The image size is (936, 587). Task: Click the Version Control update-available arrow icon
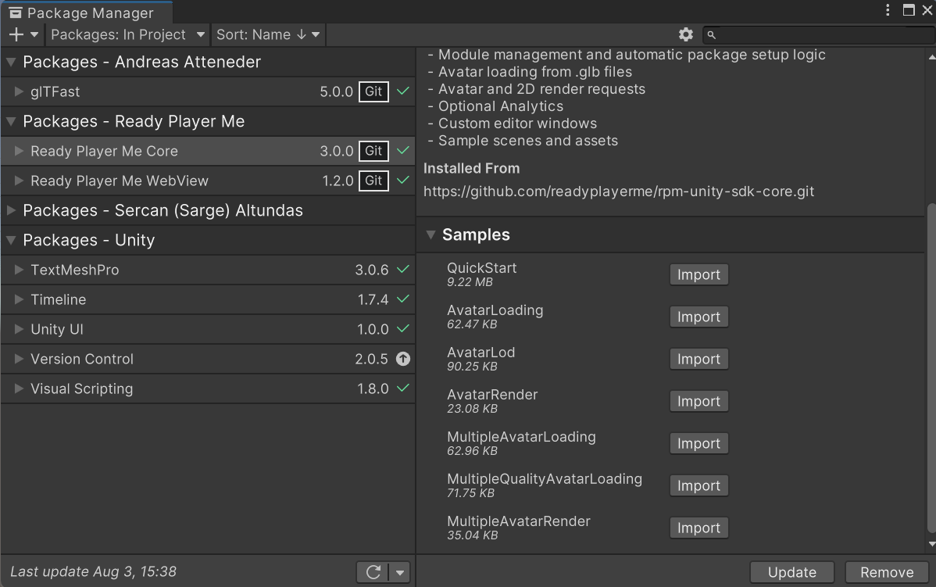[402, 359]
